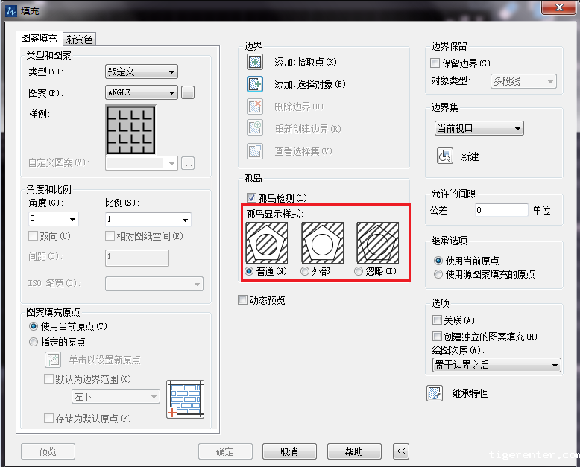580x467 pixels.
Task: Click the 公差 tolerance input field
Action: tap(499, 211)
